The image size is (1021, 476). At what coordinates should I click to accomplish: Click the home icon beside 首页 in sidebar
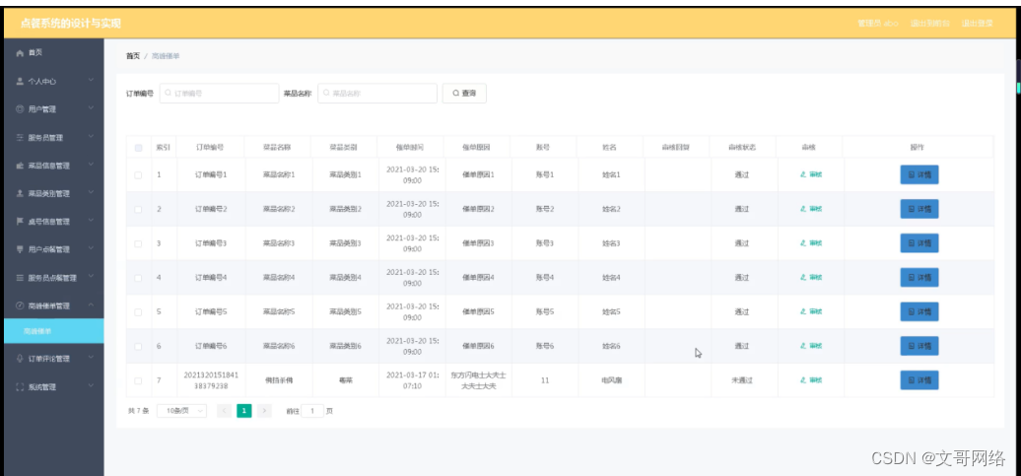coord(20,53)
